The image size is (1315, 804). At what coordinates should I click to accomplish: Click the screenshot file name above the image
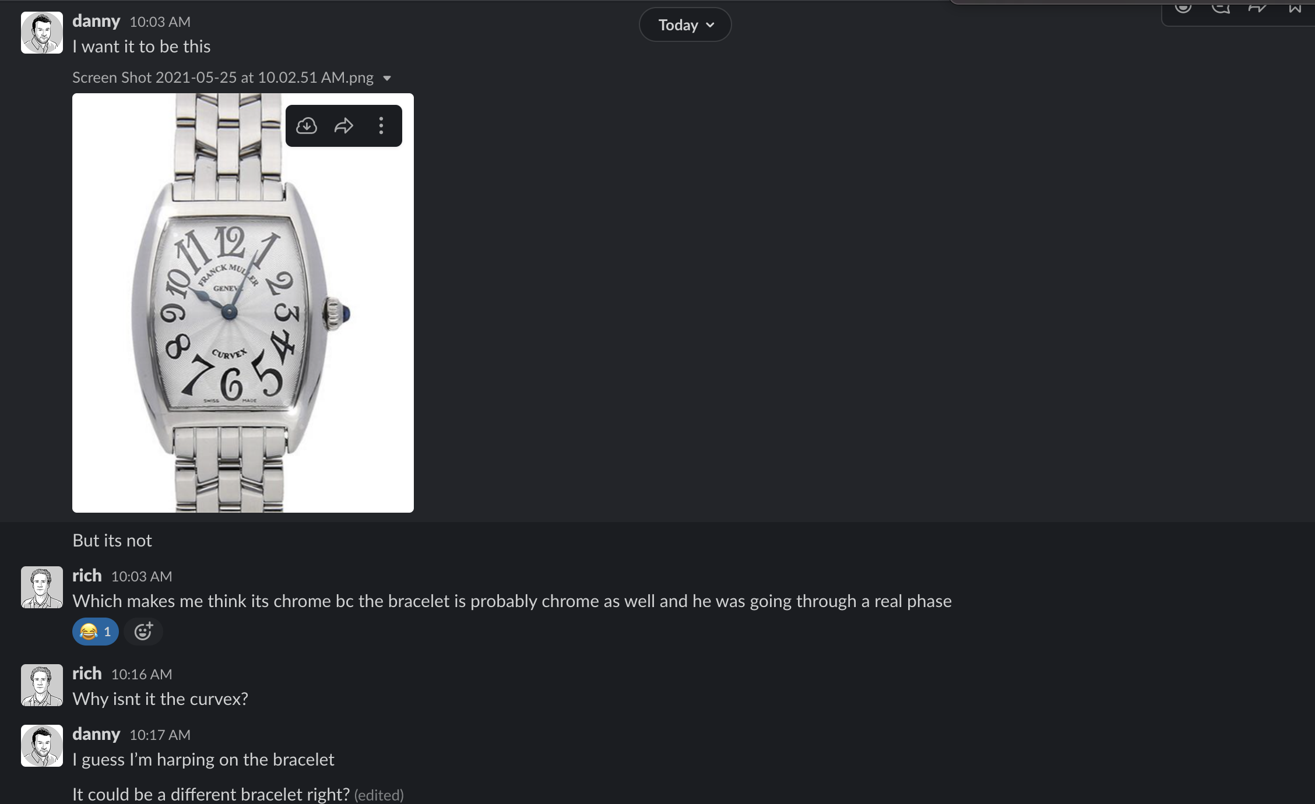(x=223, y=77)
